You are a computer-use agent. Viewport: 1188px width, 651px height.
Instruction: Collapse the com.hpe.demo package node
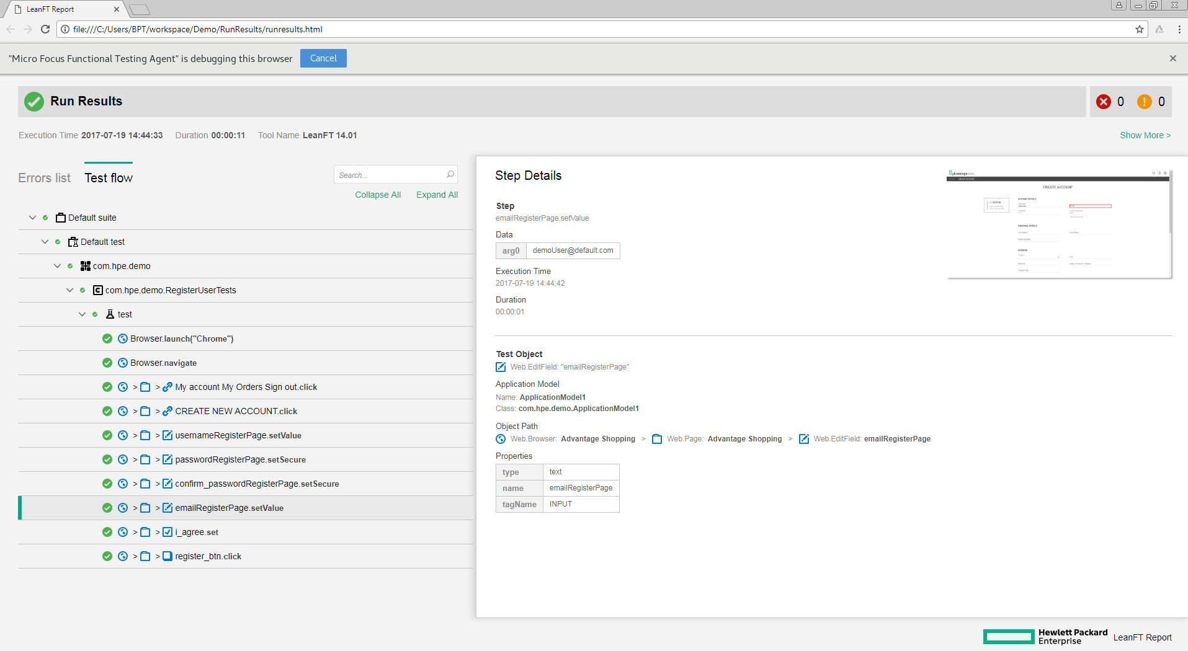pos(57,266)
